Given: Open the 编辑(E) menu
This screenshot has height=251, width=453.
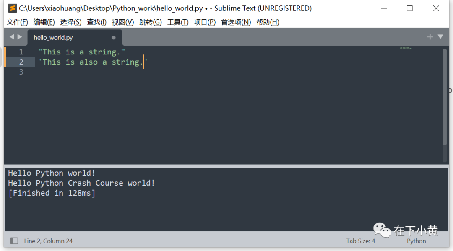Looking at the screenshot, I should [44, 22].
